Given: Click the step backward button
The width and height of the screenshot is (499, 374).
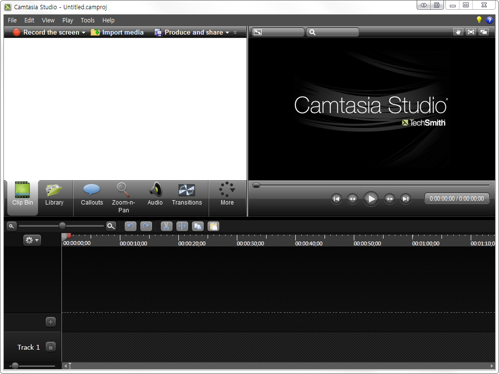Looking at the screenshot, I should tap(352, 199).
